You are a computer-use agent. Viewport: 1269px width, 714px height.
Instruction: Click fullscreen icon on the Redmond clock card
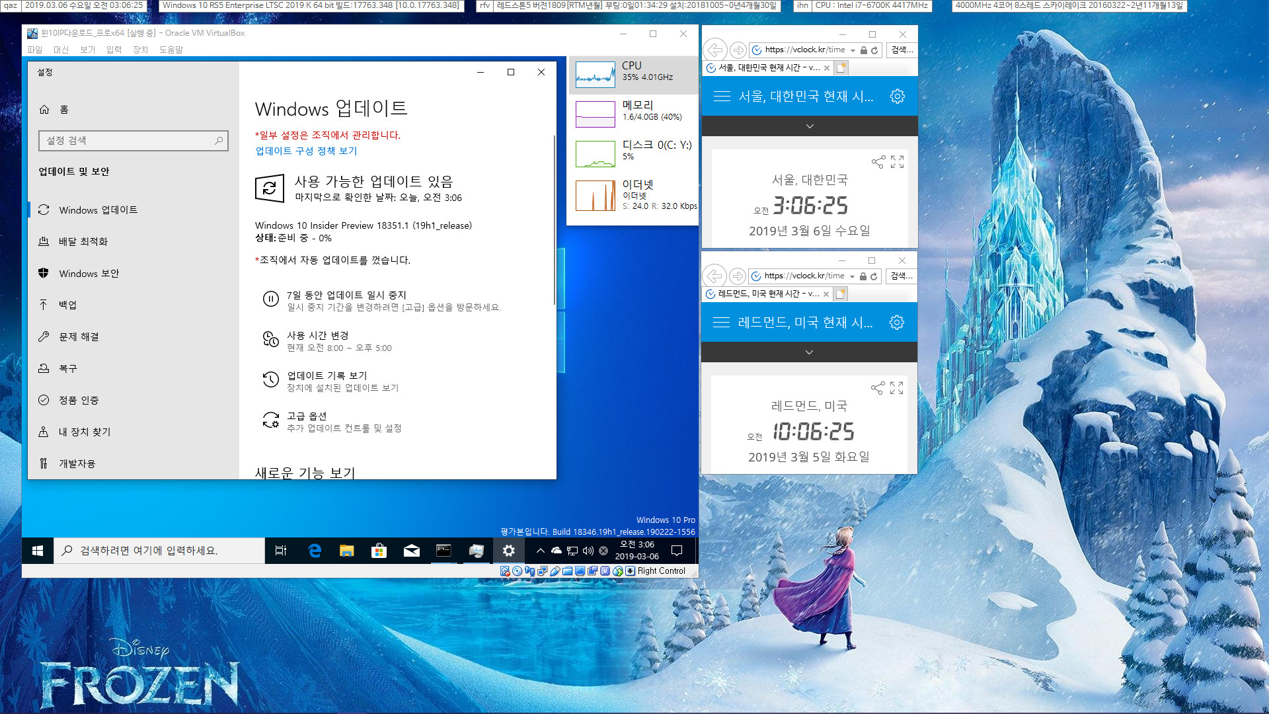click(x=897, y=388)
